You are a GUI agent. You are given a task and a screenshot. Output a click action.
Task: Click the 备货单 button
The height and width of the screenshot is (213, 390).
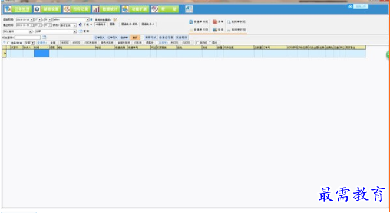[x=124, y=37]
